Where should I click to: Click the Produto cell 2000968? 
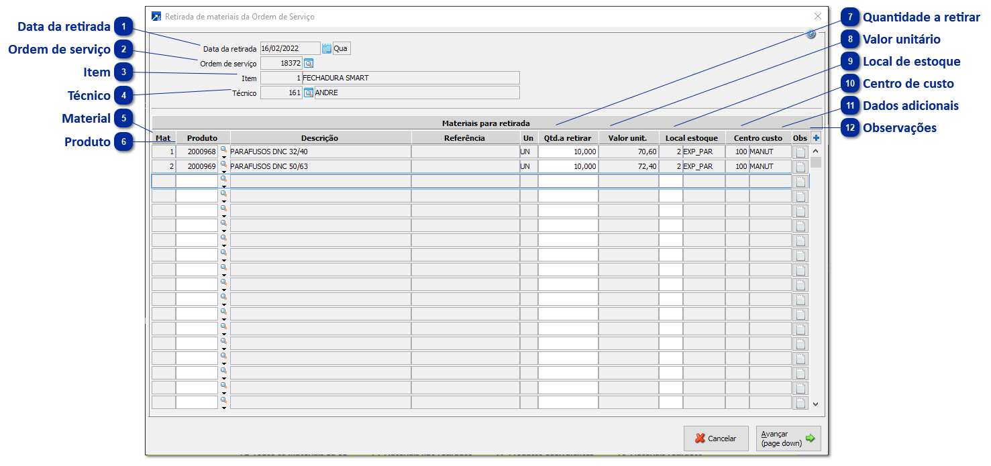tap(197, 152)
